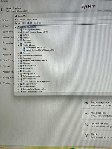112x149 pixels.
Task: Expand the Network adapters category
Action: coord(18,66)
